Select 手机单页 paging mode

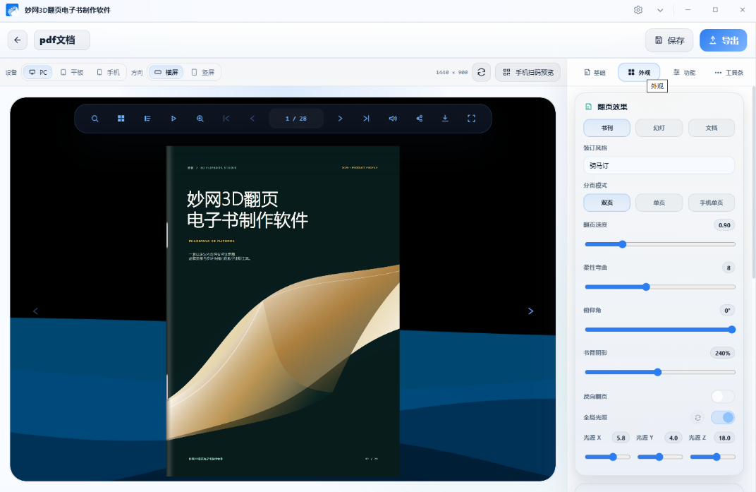pos(711,203)
